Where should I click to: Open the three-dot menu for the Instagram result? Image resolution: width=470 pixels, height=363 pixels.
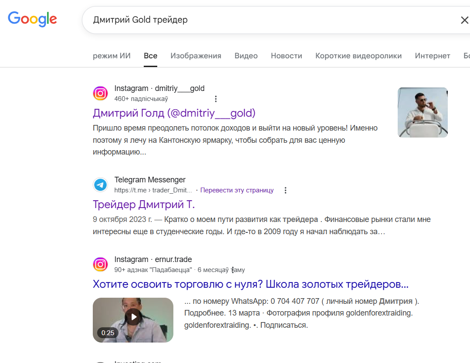click(x=216, y=98)
